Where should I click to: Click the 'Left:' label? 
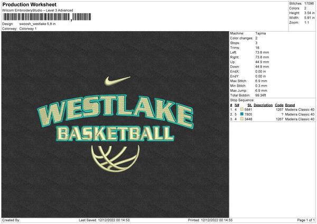[x=234, y=52]
